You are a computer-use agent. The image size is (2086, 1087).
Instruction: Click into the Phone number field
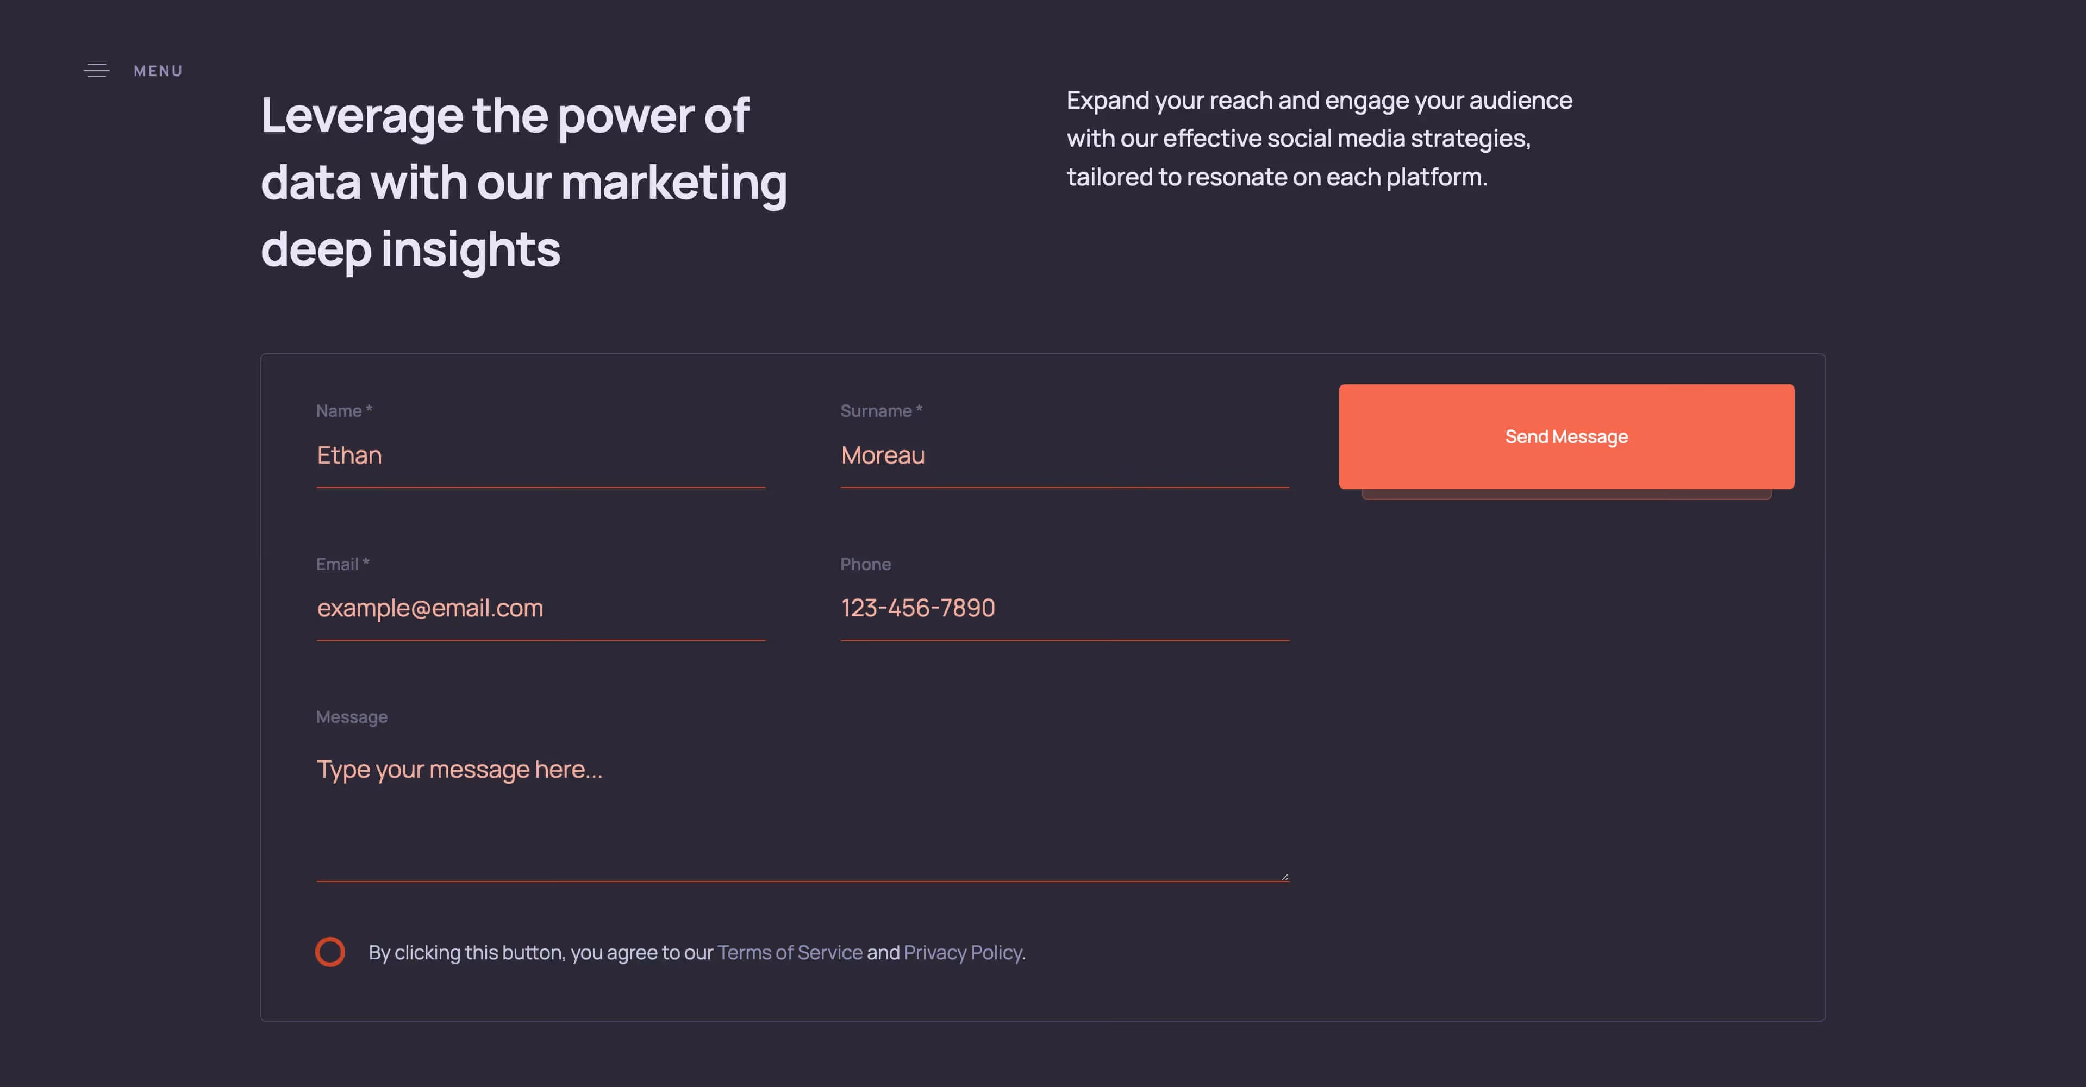click(x=1064, y=608)
